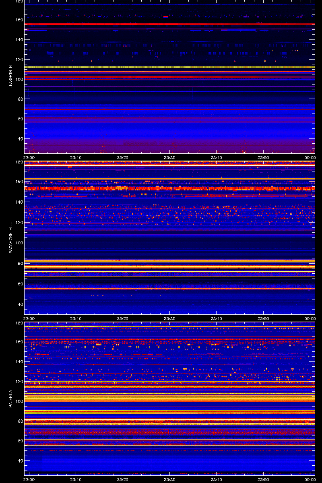Image resolution: width=322 pixels, height=483 pixels.
Task: Choose the 23:20 time label under Palehua
Action: pyautogui.click(x=123, y=479)
